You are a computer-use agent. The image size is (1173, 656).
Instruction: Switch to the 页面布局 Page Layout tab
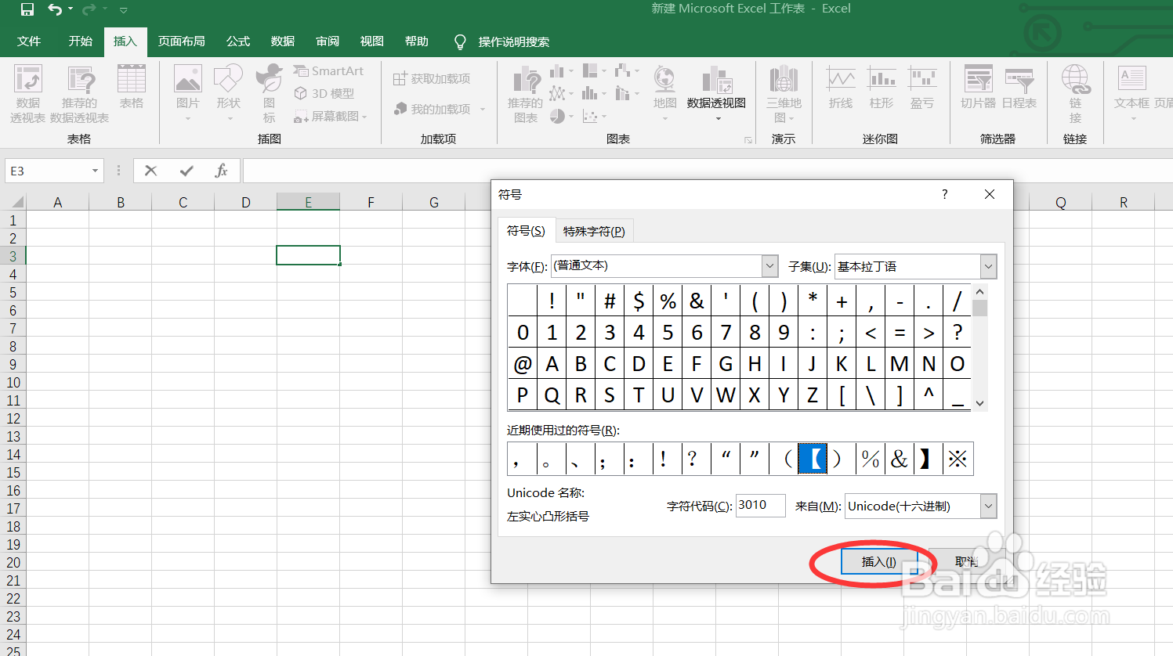click(x=182, y=41)
